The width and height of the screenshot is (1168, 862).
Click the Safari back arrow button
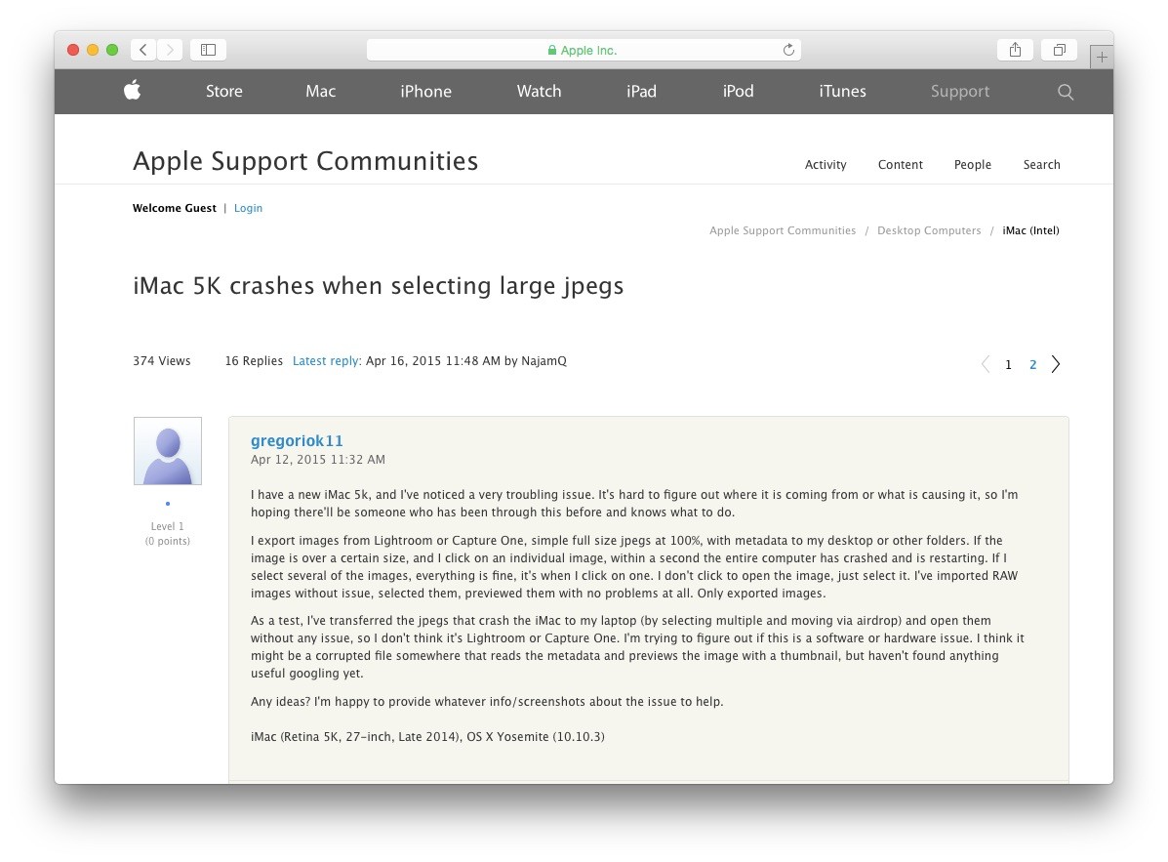point(143,50)
